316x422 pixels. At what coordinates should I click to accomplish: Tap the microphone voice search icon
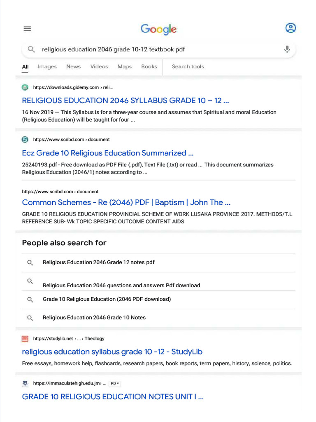point(287,49)
